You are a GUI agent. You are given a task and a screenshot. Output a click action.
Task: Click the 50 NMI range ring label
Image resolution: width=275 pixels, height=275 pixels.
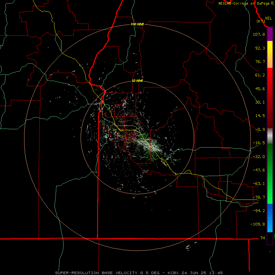137,81
